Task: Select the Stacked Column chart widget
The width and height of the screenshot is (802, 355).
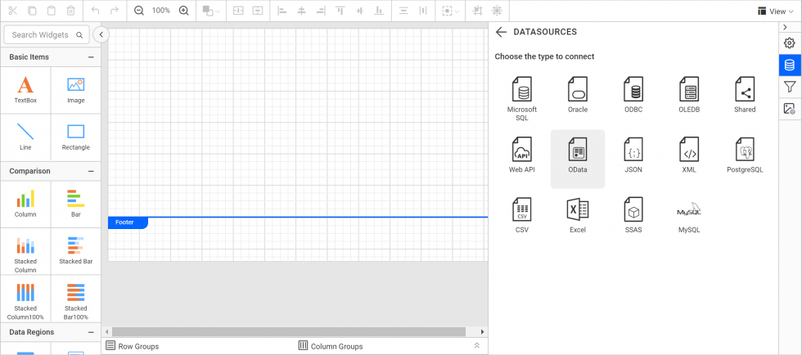Action: tap(25, 251)
